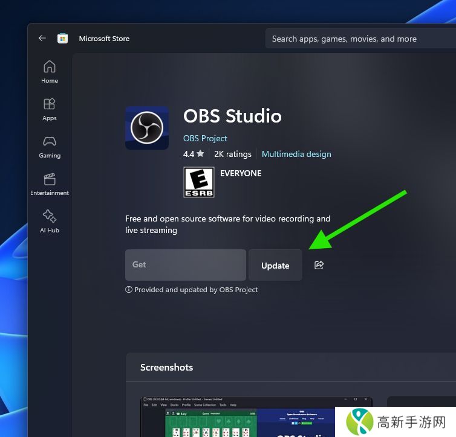This screenshot has width=456, height=437.
Task: Open the Entertainment section in sidebar
Action: tap(50, 184)
